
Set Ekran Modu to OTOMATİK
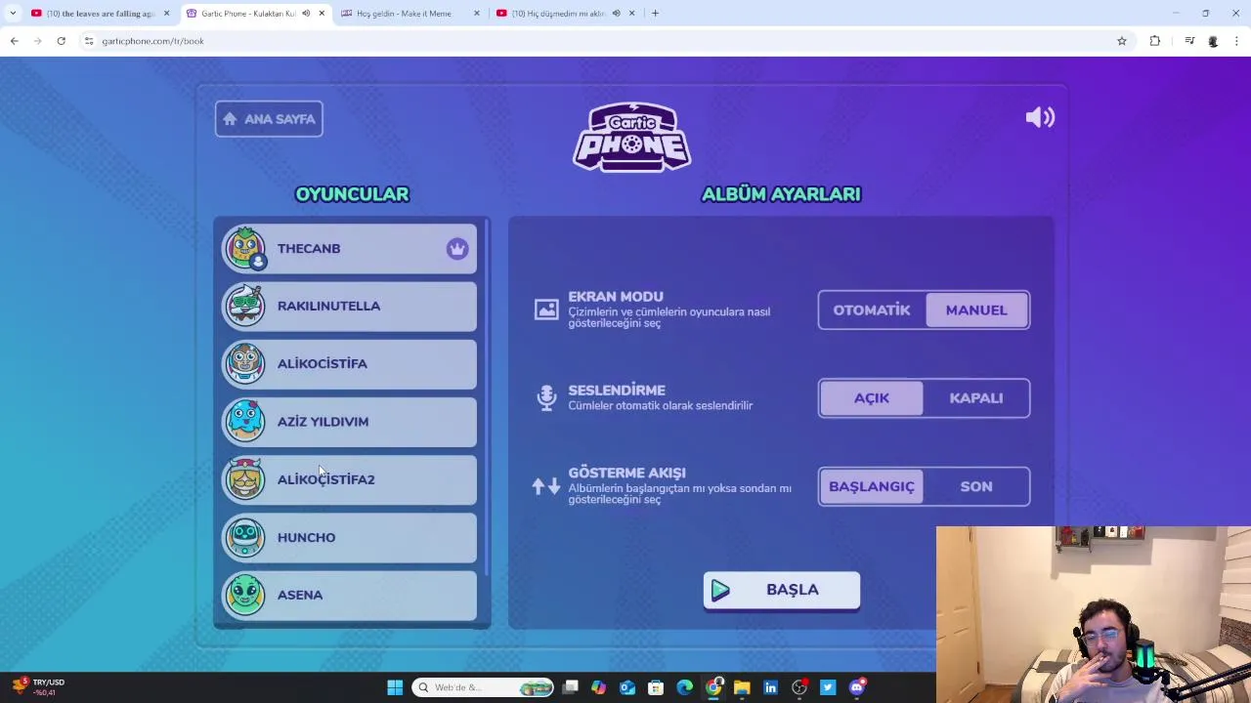(x=872, y=310)
